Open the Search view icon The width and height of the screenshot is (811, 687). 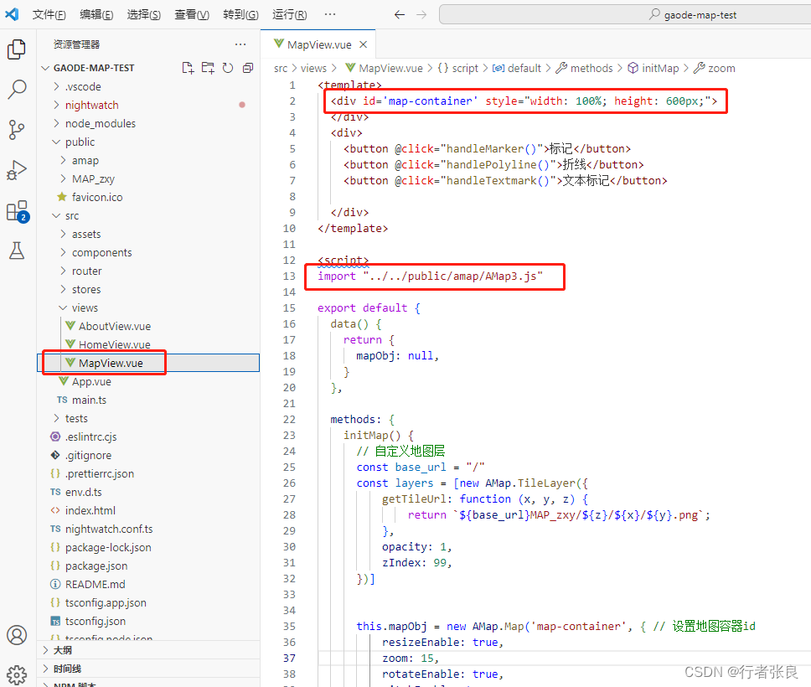17,89
